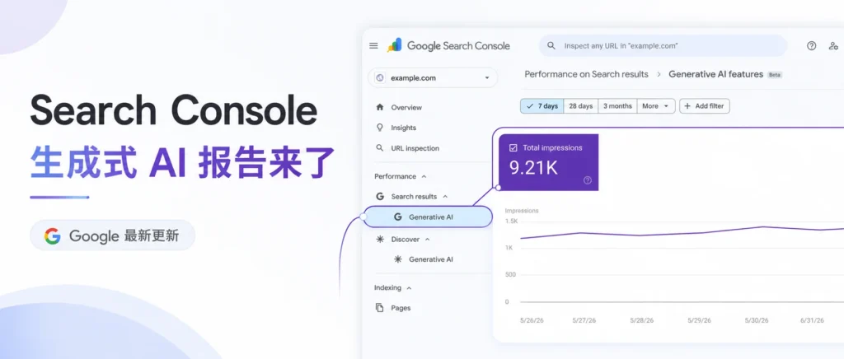Select the 7 days date range
The width and height of the screenshot is (844, 359).
pos(542,106)
